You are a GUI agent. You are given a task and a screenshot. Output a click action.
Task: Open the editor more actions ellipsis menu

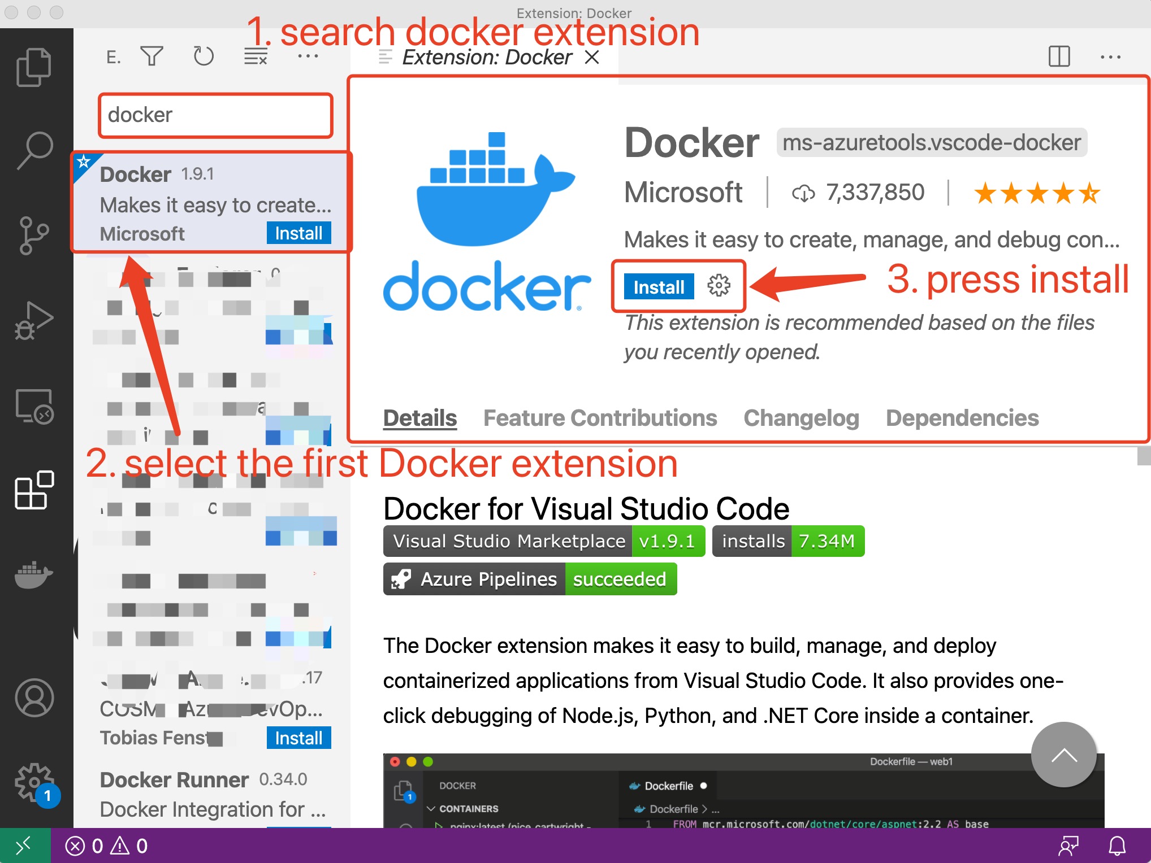tap(1110, 57)
